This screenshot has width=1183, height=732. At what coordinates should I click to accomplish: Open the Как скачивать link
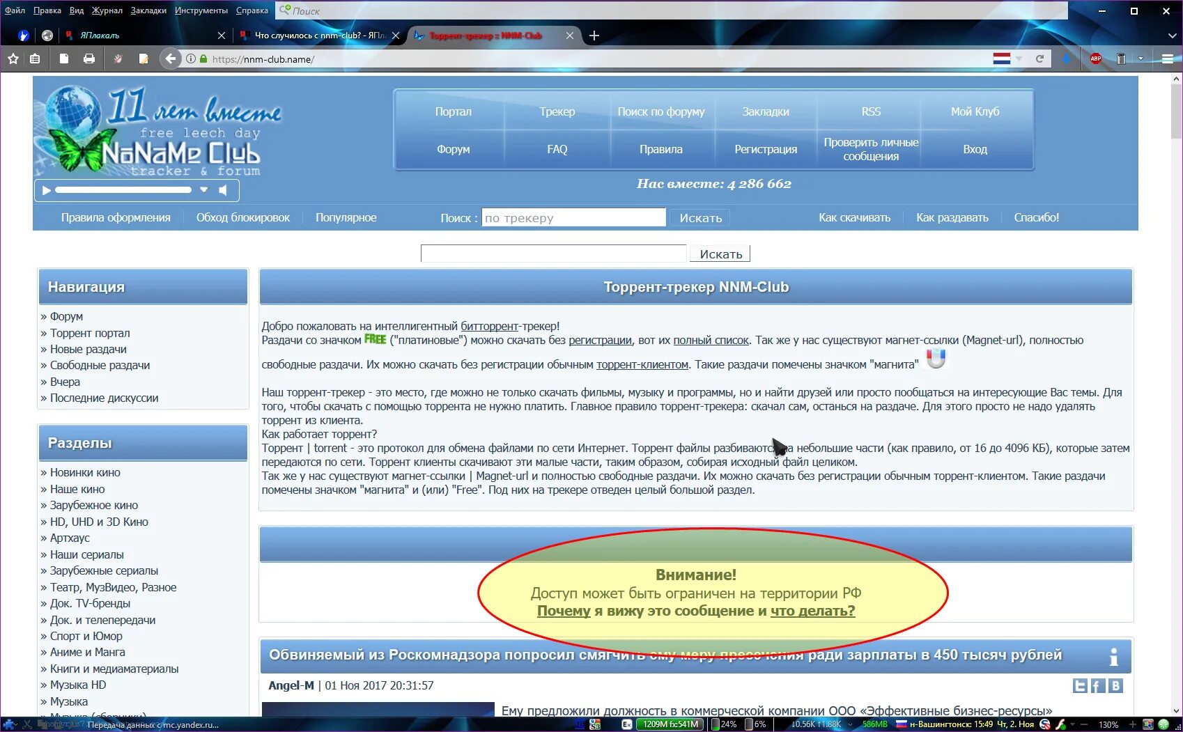(x=854, y=217)
